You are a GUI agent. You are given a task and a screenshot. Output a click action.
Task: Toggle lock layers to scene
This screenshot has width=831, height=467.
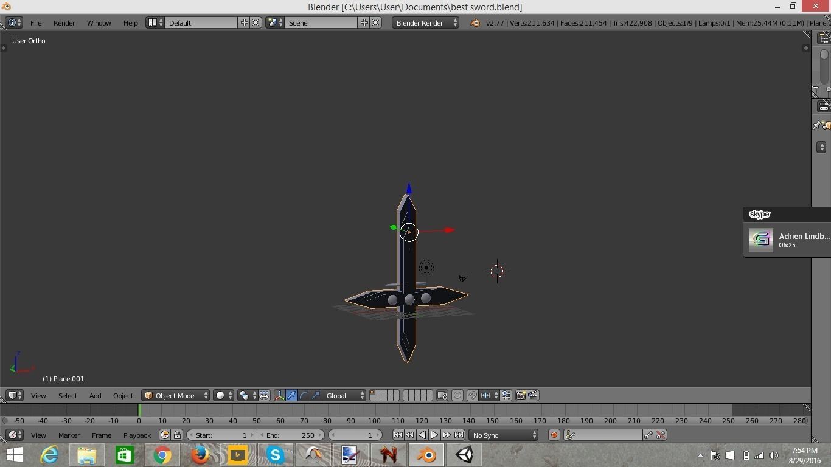point(442,395)
